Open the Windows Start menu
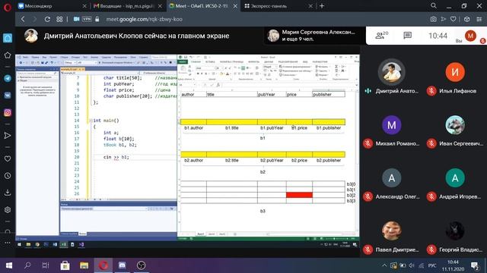 [9, 265]
